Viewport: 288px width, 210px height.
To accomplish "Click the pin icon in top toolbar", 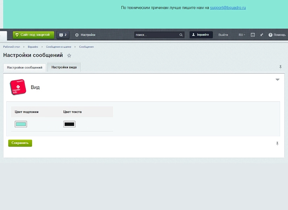I will (x=262, y=35).
